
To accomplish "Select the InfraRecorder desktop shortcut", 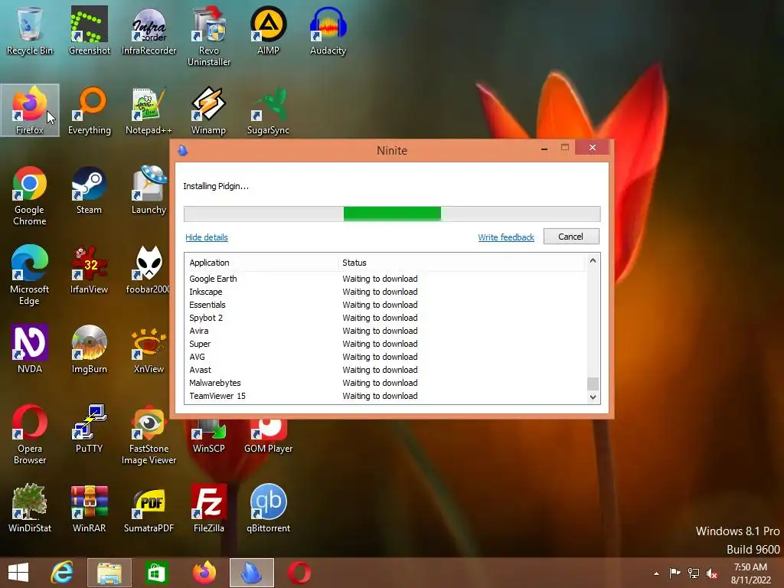I will [x=149, y=31].
